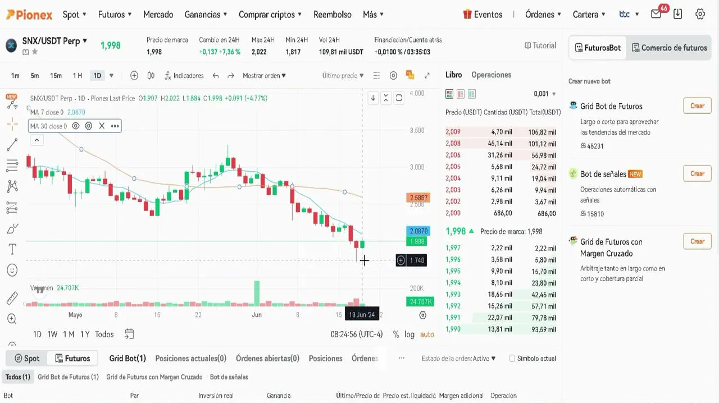Toggle percent scale mode
The height and width of the screenshot is (404, 719).
click(396, 334)
